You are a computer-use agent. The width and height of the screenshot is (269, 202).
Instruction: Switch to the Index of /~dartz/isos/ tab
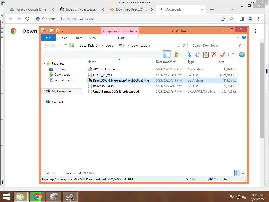(x=82, y=9)
